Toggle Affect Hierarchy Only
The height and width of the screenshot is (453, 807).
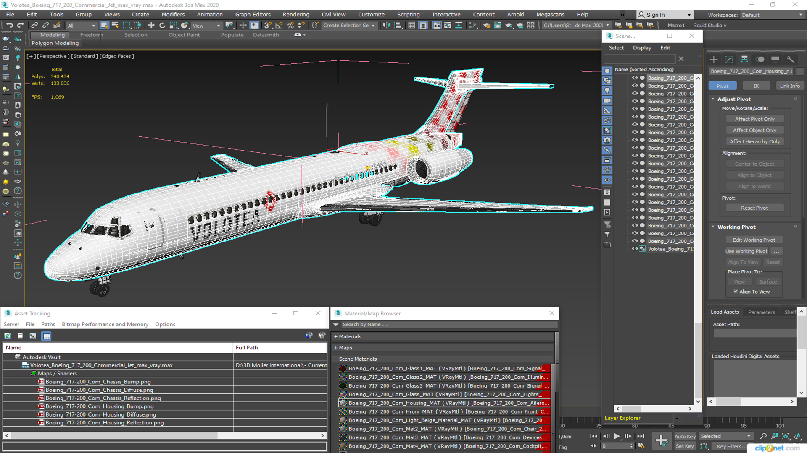[x=754, y=142]
